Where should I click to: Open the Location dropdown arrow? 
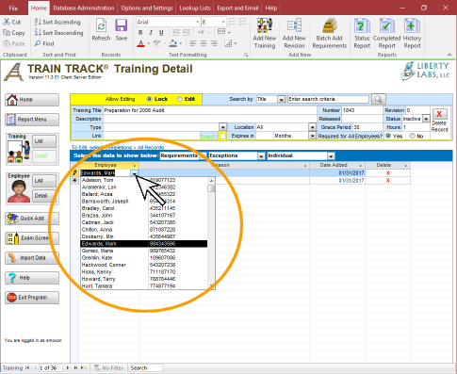312,127
